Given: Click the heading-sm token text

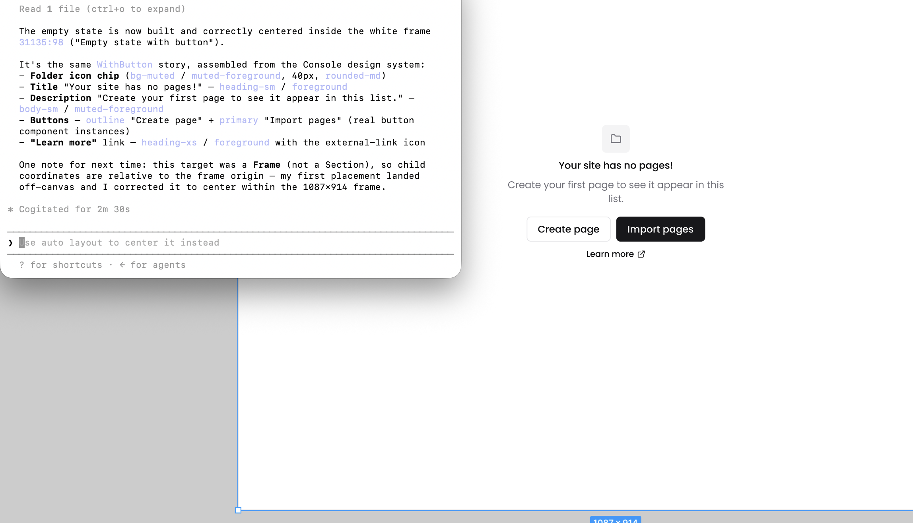Looking at the screenshot, I should point(247,87).
